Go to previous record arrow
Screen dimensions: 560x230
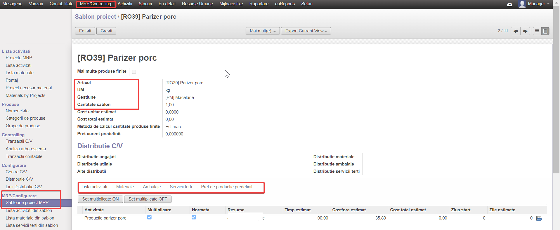pyautogui.click(x=516, y=31)
